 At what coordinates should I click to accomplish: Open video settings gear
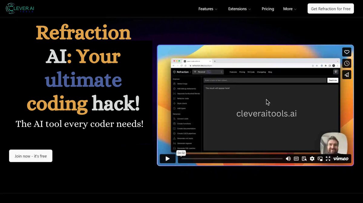click(x=312, y=158)
